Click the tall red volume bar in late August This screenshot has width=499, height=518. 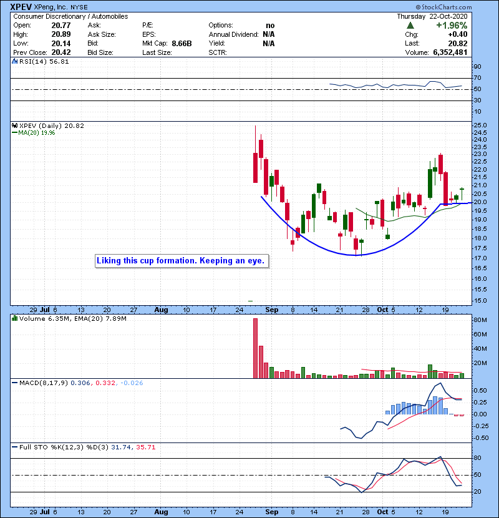point(255,348)
